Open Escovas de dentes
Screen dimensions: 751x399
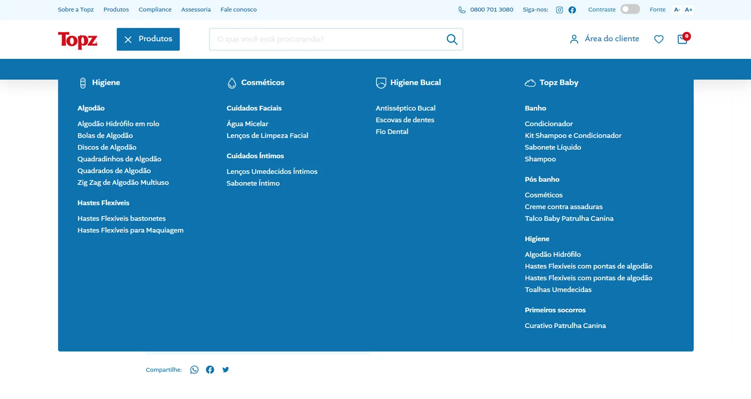[405, 120]
